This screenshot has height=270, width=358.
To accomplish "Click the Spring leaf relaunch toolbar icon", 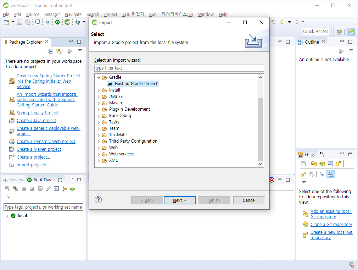I will coord(67,22).
